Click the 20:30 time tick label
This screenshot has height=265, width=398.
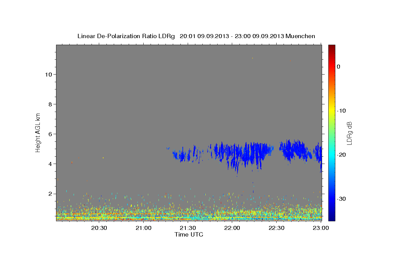tap(99, 228)
